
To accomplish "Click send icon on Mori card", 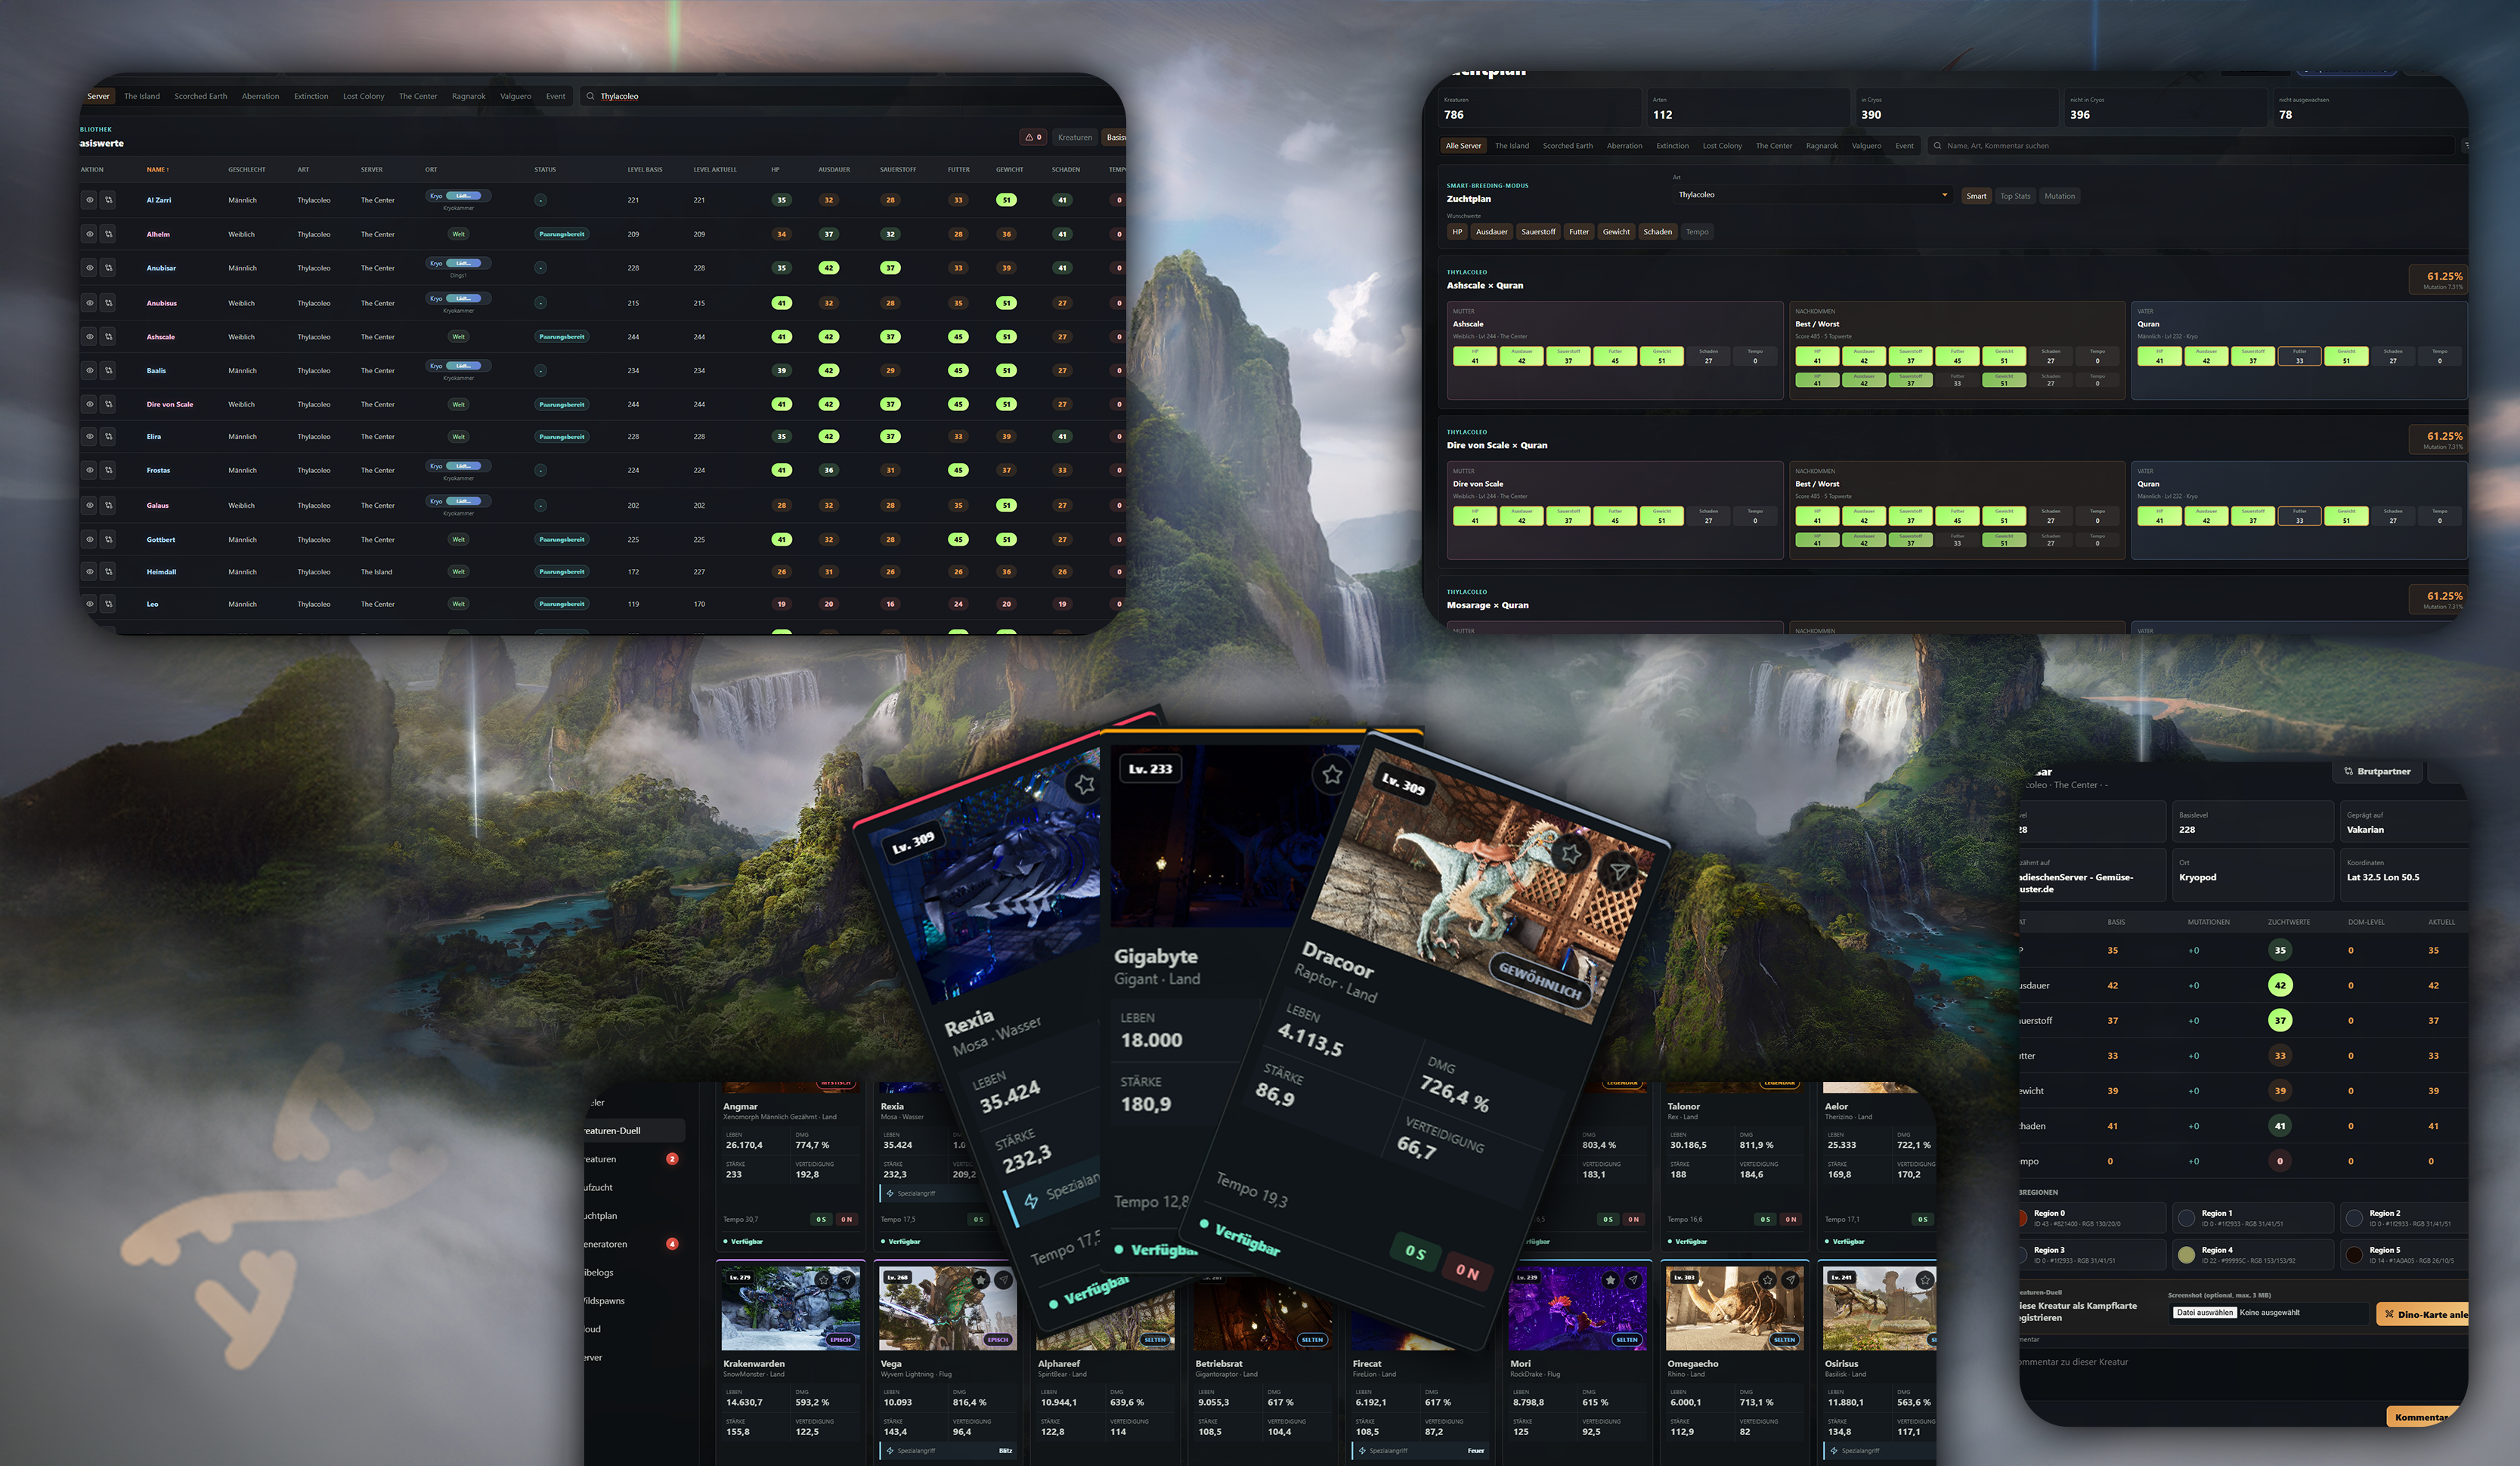I will [1633, 1279].
